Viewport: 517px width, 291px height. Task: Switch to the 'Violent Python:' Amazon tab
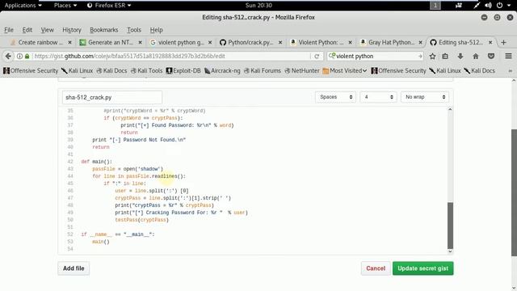(x=321, y=42)
